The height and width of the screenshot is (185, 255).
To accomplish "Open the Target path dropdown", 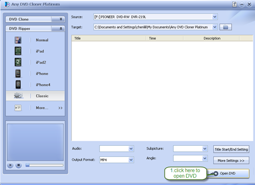I will [215, 27].
